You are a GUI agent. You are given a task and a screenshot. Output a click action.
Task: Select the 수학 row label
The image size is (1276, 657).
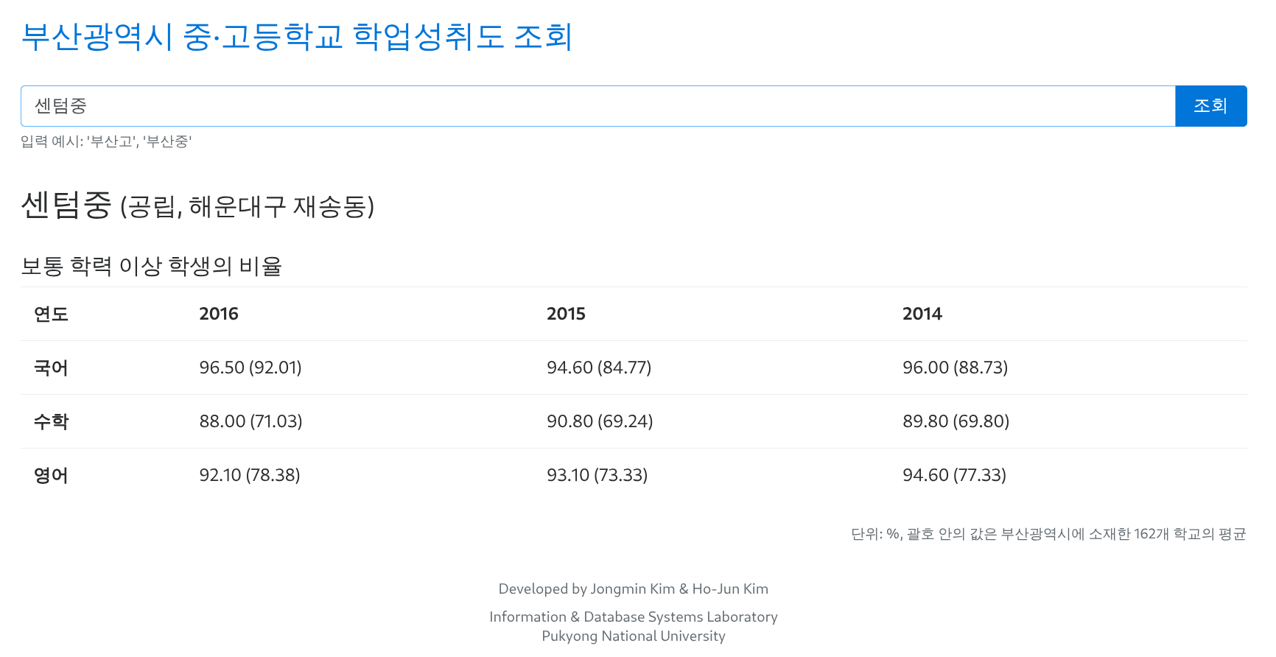(x=51, y=421)
